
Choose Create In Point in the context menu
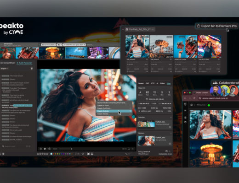click(x=114, y=105)
